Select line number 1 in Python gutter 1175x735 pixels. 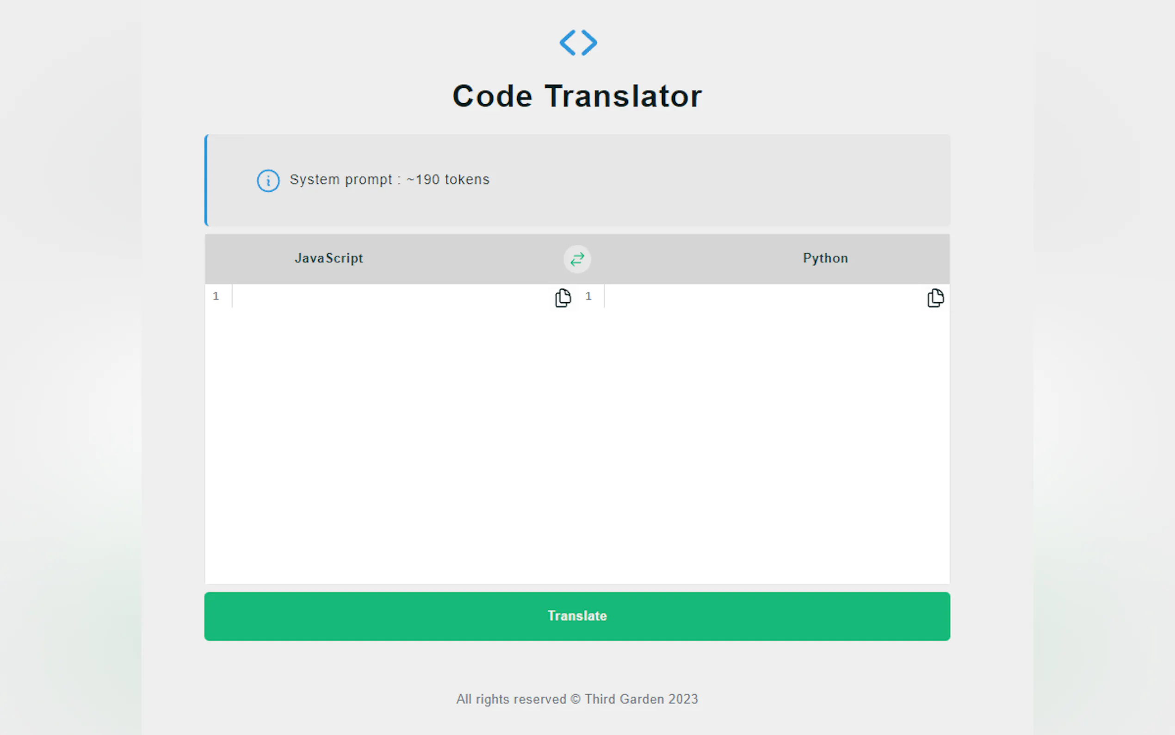pyautogui.click(x=588, y=296)
